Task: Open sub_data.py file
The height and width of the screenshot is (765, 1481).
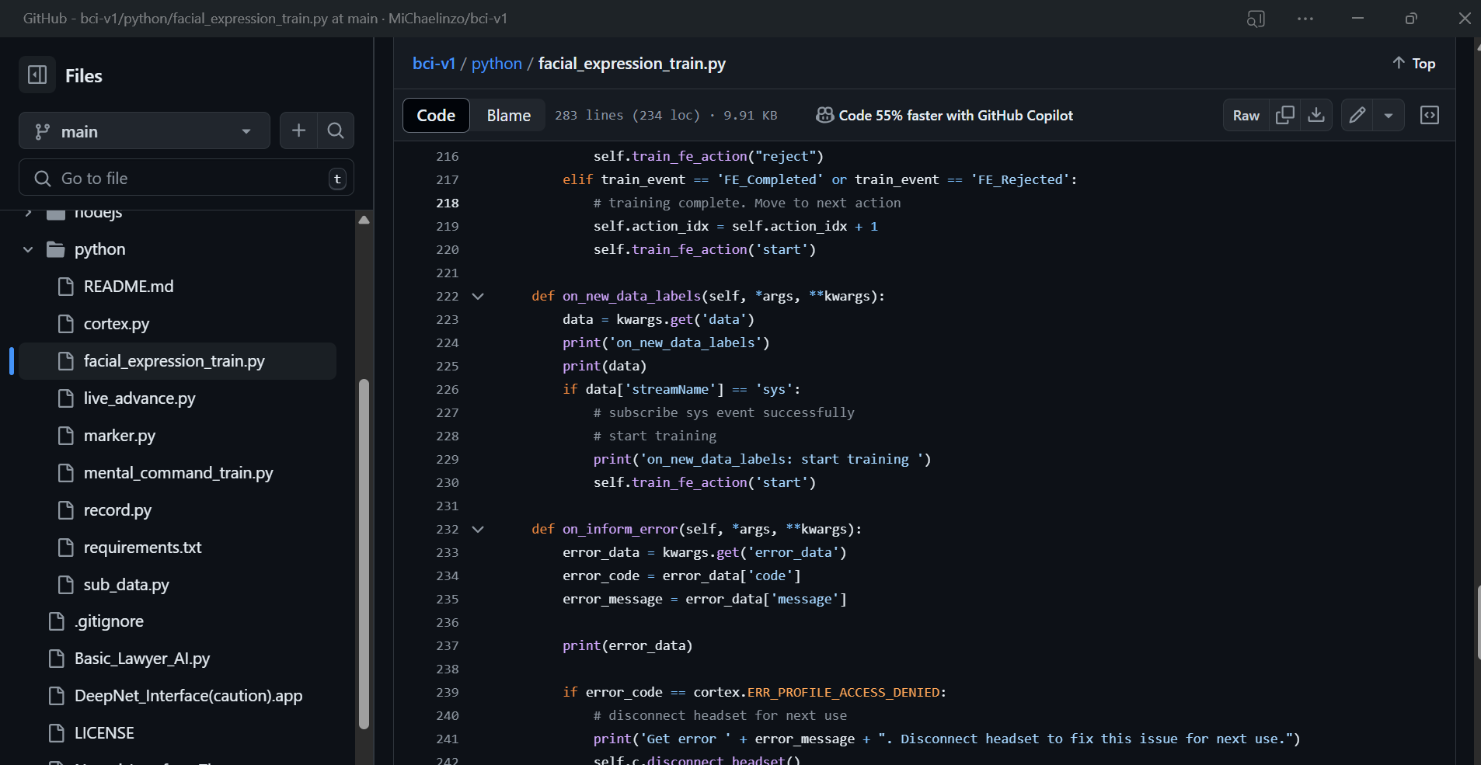Action: click(126, 585)
